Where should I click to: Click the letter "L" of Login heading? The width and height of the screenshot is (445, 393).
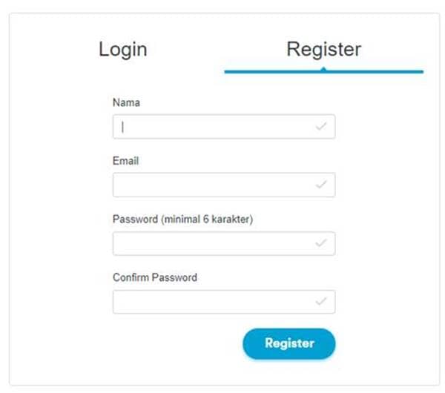(104, 50)
